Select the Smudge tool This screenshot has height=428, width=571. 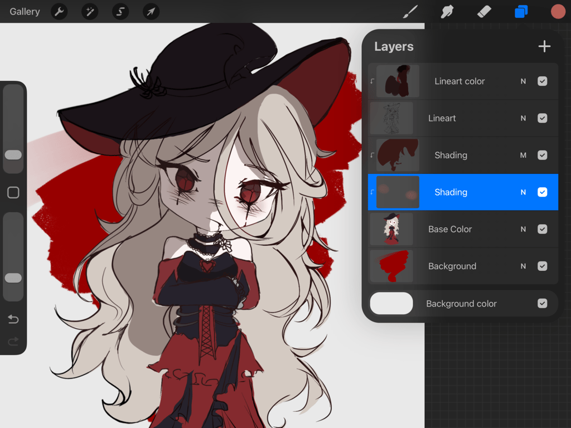[447, 12]
